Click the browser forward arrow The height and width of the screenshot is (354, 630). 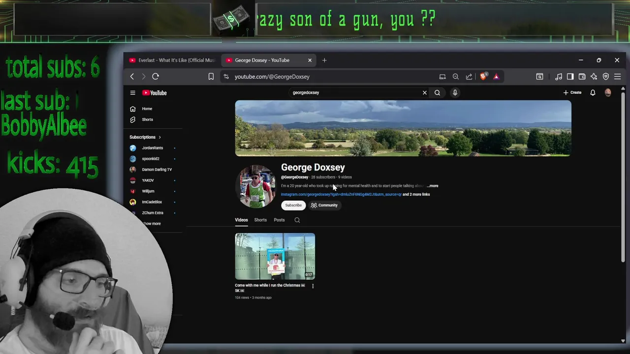pyautogui.click(x=144, y=76)
